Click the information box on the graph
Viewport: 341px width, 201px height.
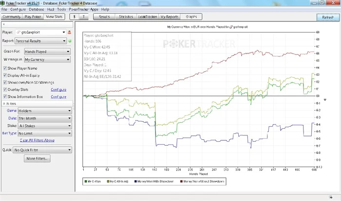click(x=107, y=56)
